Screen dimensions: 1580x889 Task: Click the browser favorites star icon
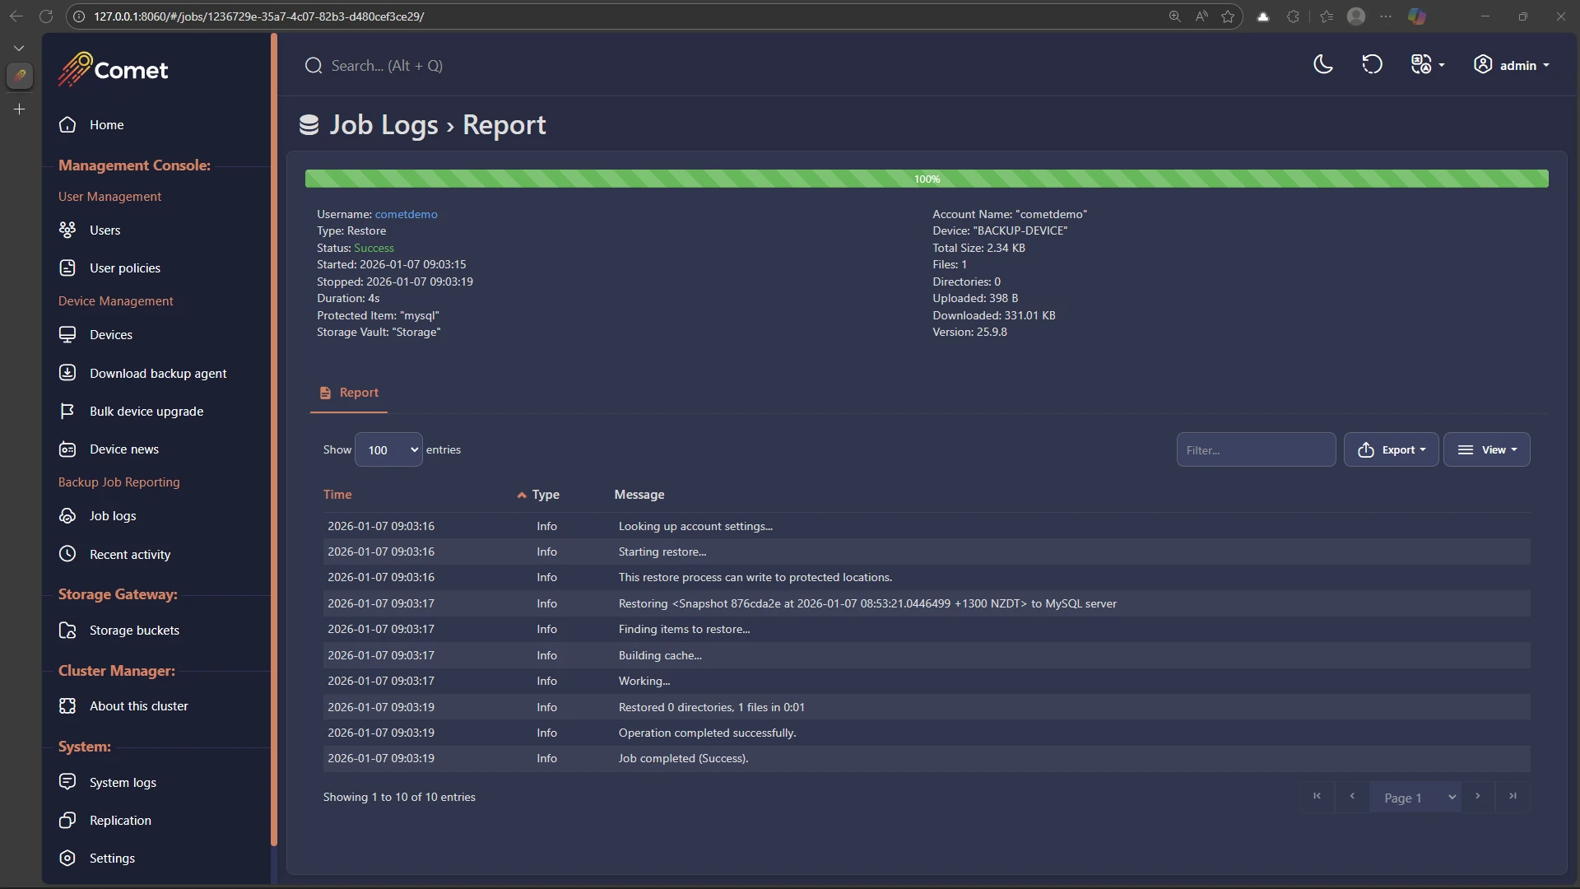tap(1228, 16)
